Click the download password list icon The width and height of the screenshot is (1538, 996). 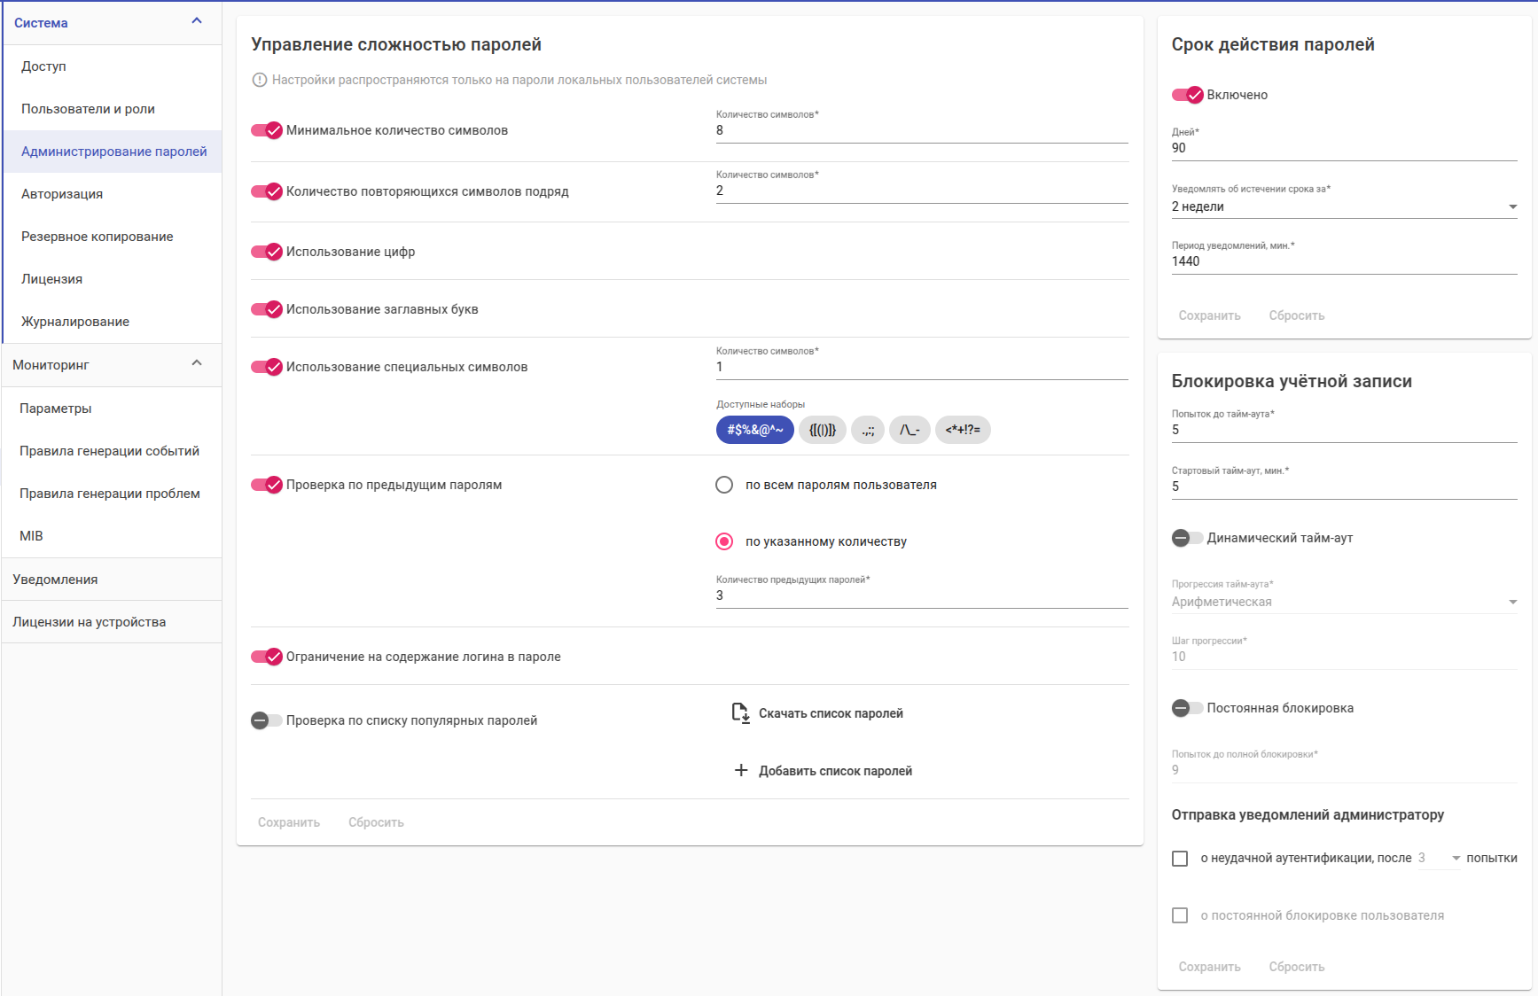(x=740, y=713)
